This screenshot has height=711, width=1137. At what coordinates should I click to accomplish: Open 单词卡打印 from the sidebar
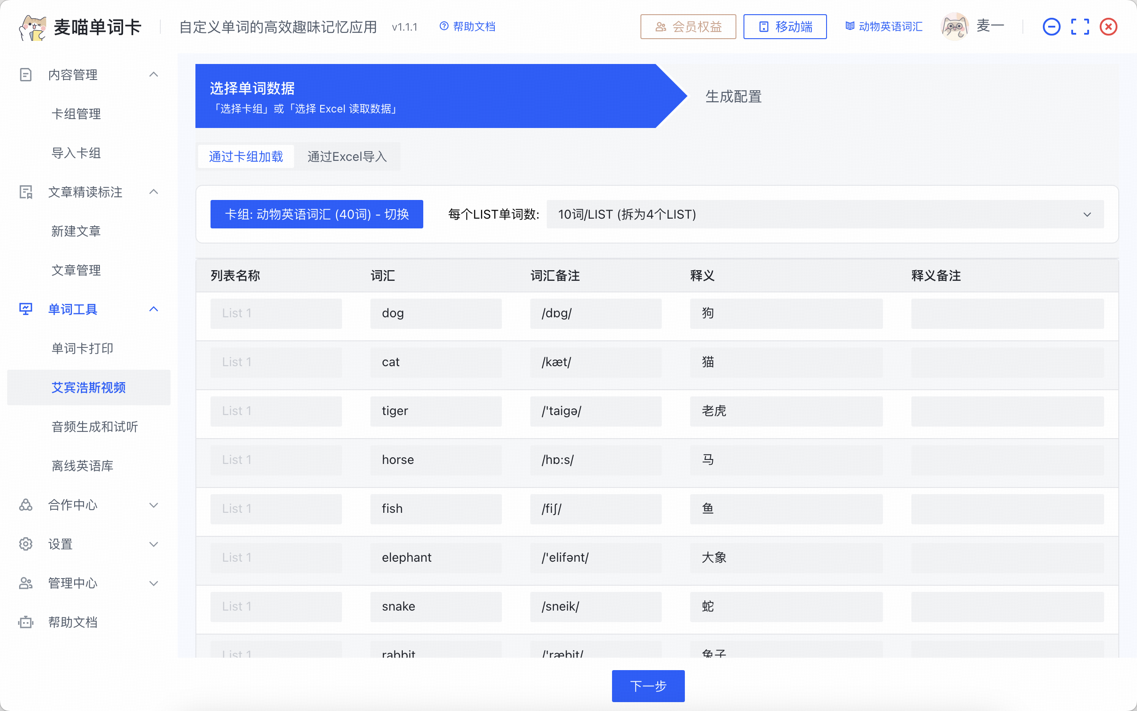click(x=82, y=348)
